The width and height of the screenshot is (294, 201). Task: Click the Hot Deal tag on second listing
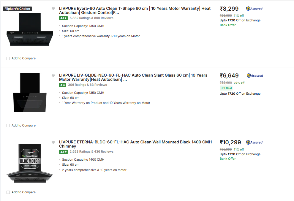(x=226, y=88)
